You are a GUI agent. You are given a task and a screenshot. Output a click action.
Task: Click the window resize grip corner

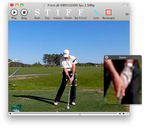(x=127, y=114)
